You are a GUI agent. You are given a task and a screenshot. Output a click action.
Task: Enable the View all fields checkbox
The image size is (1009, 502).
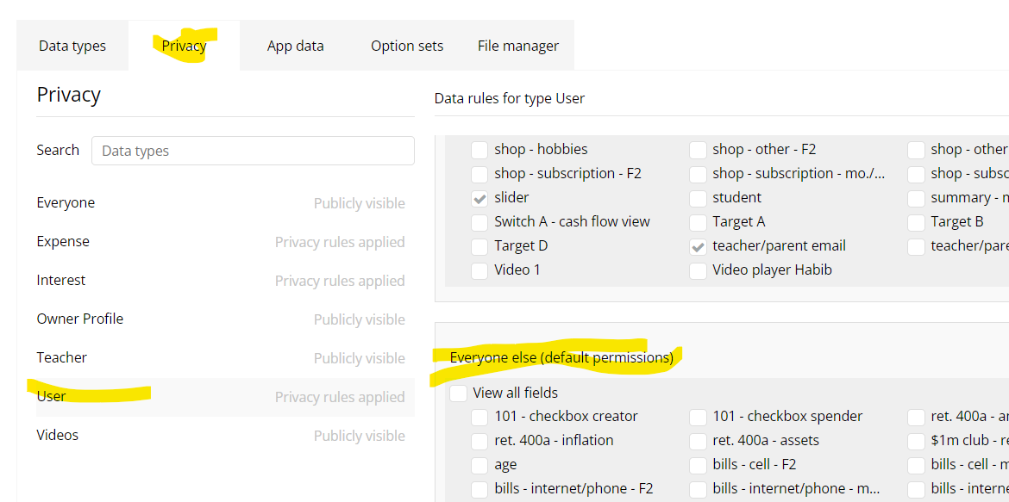tap(459, 394)
